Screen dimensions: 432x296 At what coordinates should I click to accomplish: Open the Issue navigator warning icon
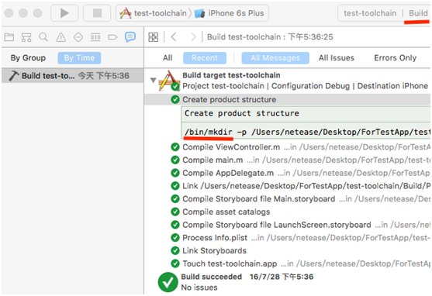61,37
